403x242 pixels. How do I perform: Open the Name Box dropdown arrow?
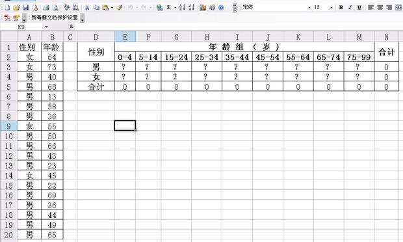click(46, 27)
